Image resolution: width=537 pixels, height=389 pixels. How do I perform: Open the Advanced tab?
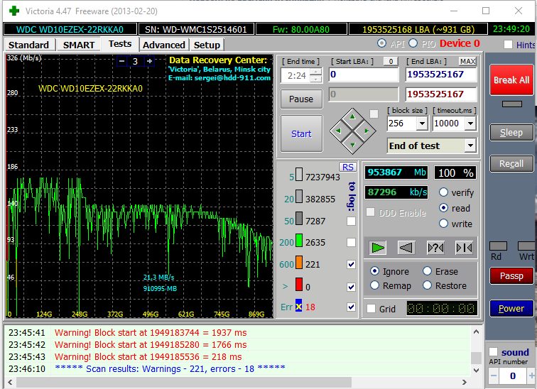(163, 45)
